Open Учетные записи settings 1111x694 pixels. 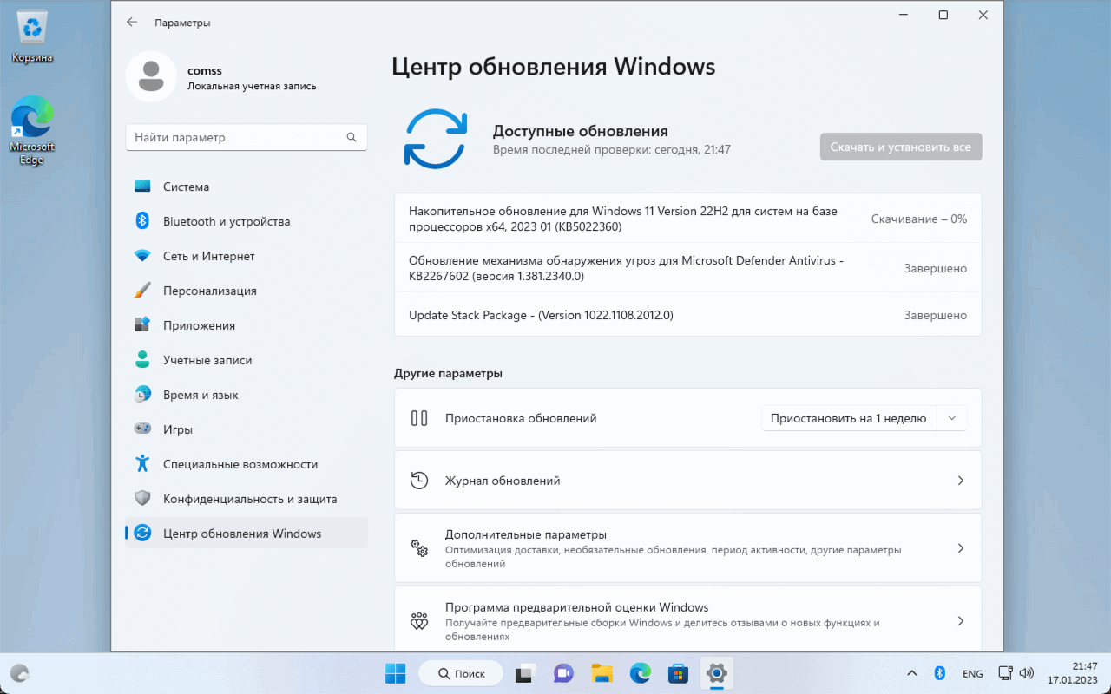click(x=247, y=360)
